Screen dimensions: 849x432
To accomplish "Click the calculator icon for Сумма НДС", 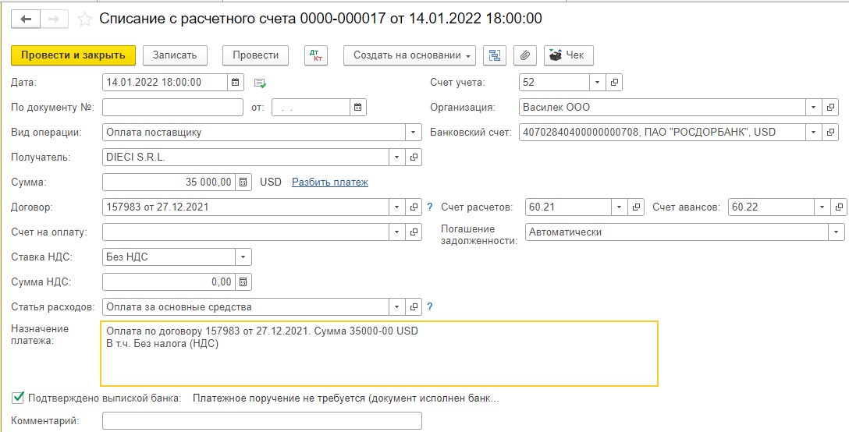I will click(243, 282).
